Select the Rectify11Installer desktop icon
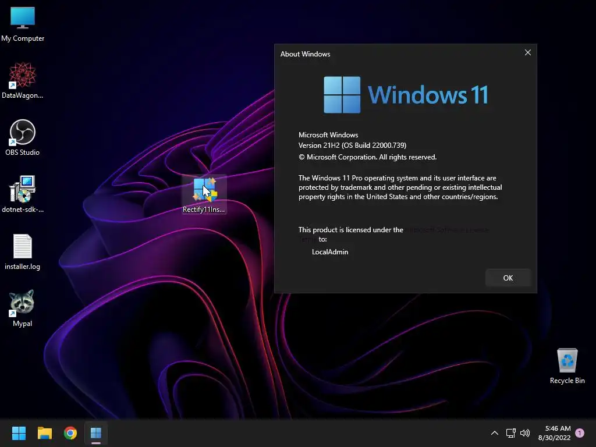The width and height of the screenshot is (596, 447). click(x=204, y=194)
